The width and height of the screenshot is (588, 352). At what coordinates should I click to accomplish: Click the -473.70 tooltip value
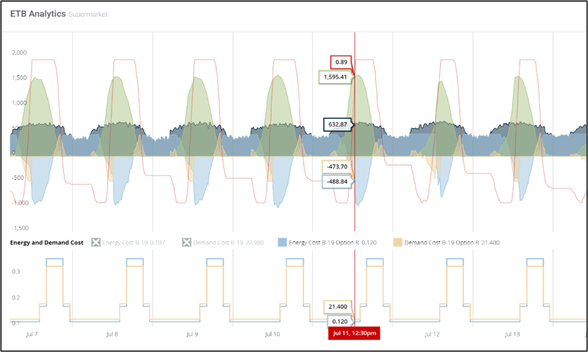point(337,167)
